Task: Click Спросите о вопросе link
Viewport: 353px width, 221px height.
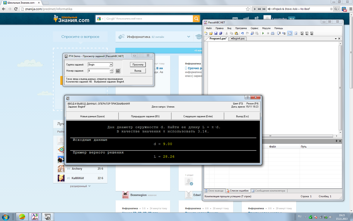Action: pos(80,37)
